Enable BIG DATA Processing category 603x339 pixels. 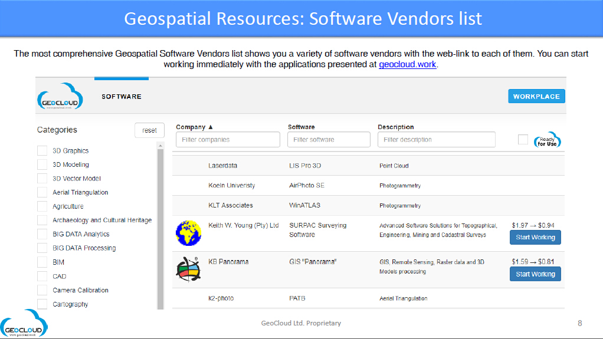pyautogui.click(x=42, y=248)
